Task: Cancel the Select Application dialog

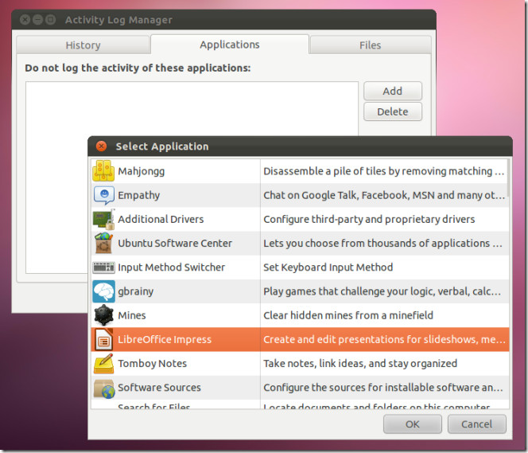Action: pyautogui.click(x=477, y=424)
